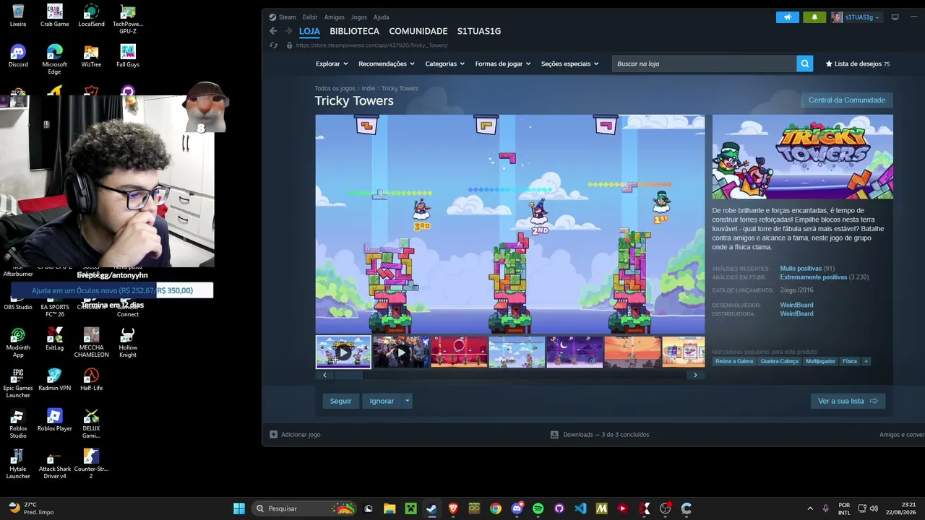Click the Steam Big Picture monitor icon
The image size is (925, 520).
tap(895, 17)
